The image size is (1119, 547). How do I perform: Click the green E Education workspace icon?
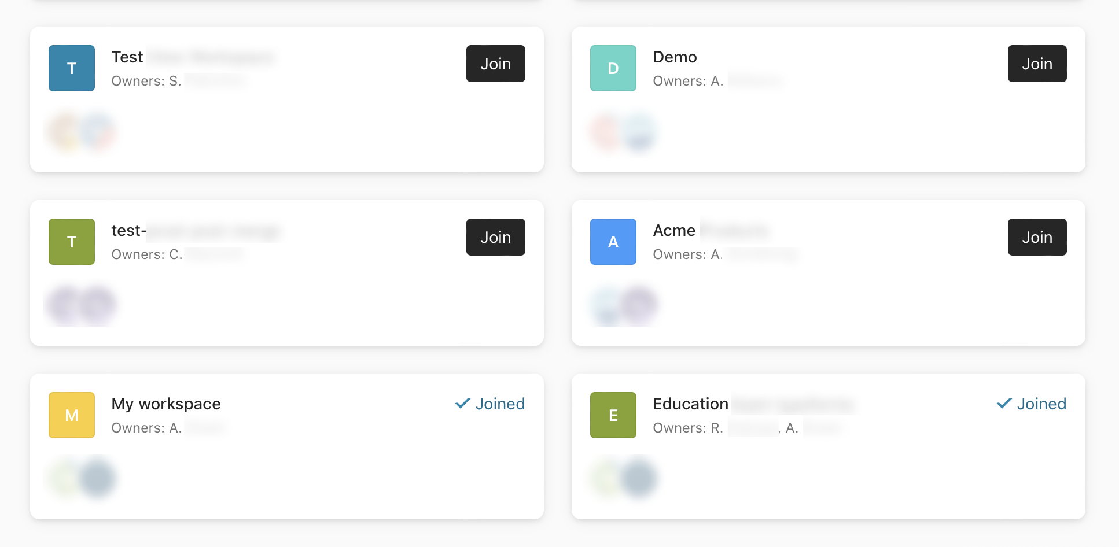tap(613, 415)
